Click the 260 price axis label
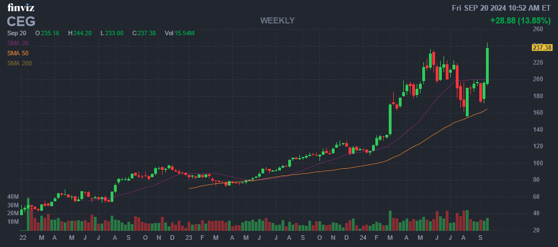The width and height of the screenshot is (558, 247). tap(538, 28)
